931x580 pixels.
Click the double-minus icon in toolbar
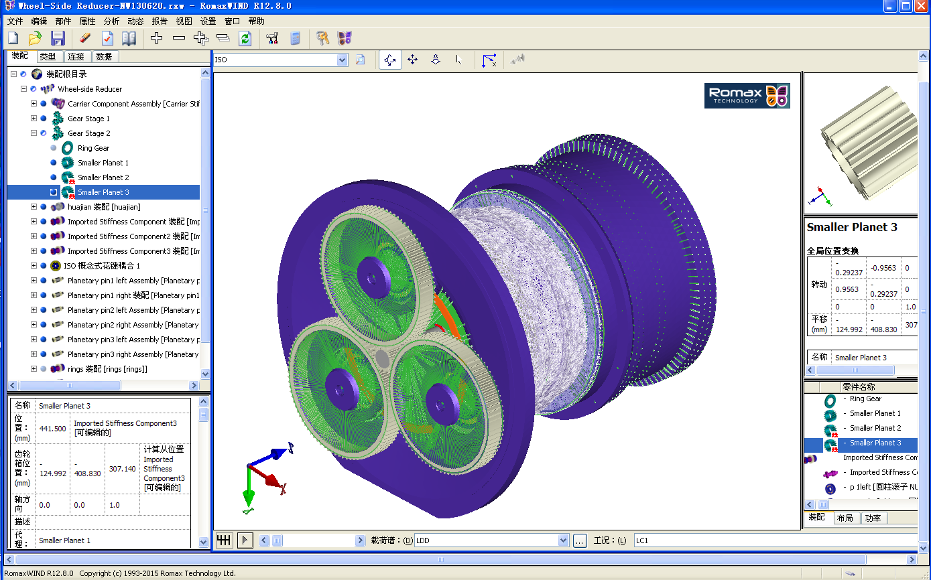point(223,38)
